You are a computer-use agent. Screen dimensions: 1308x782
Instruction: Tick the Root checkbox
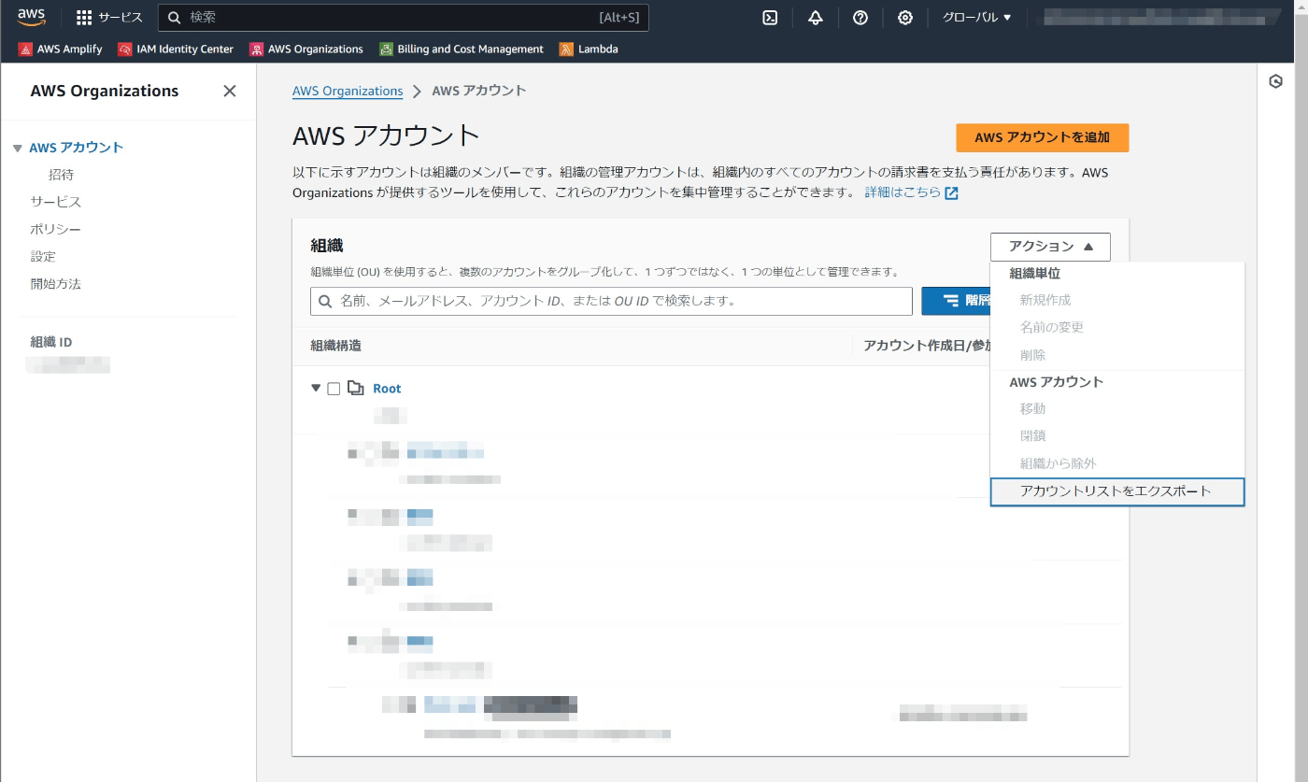click(x=334, y=389)
